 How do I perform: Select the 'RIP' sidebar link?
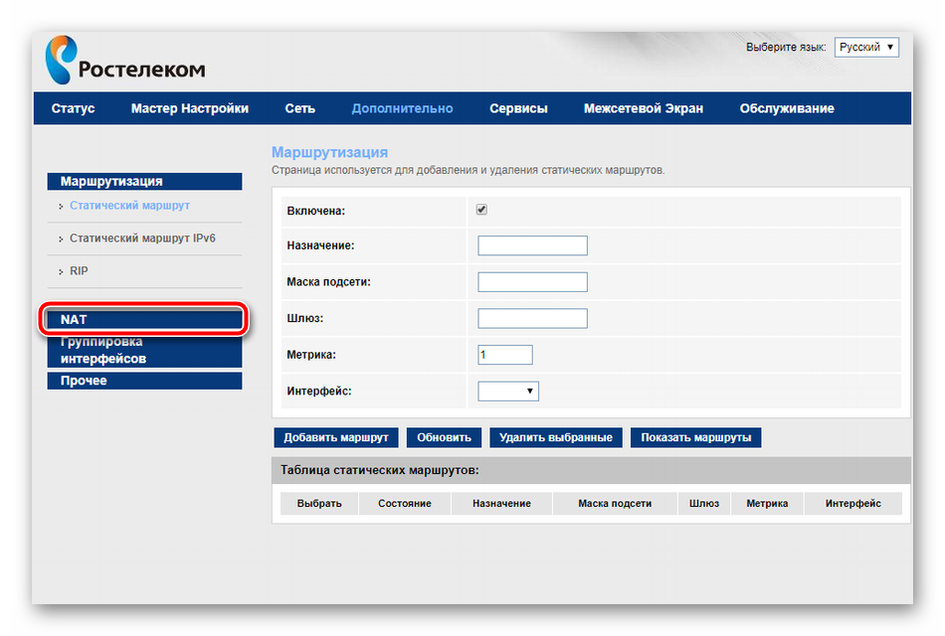[79, 270]
